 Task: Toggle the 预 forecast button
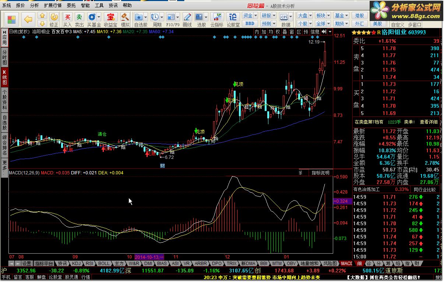306,32
